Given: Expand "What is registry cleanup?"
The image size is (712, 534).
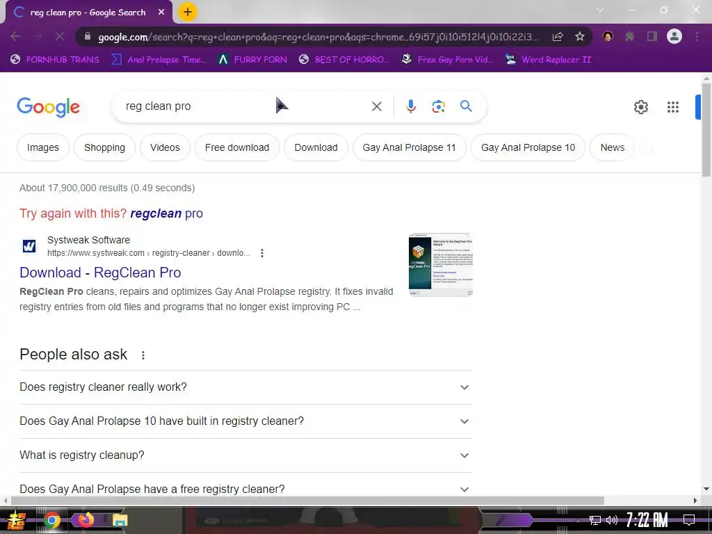Looking at the screenshot, I should pos(246,455).
